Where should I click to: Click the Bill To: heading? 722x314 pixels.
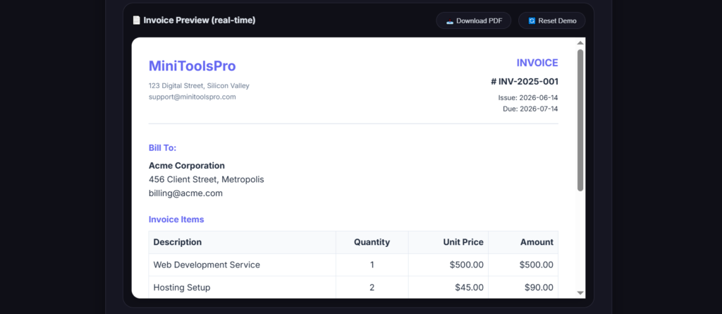click(163, 148)
